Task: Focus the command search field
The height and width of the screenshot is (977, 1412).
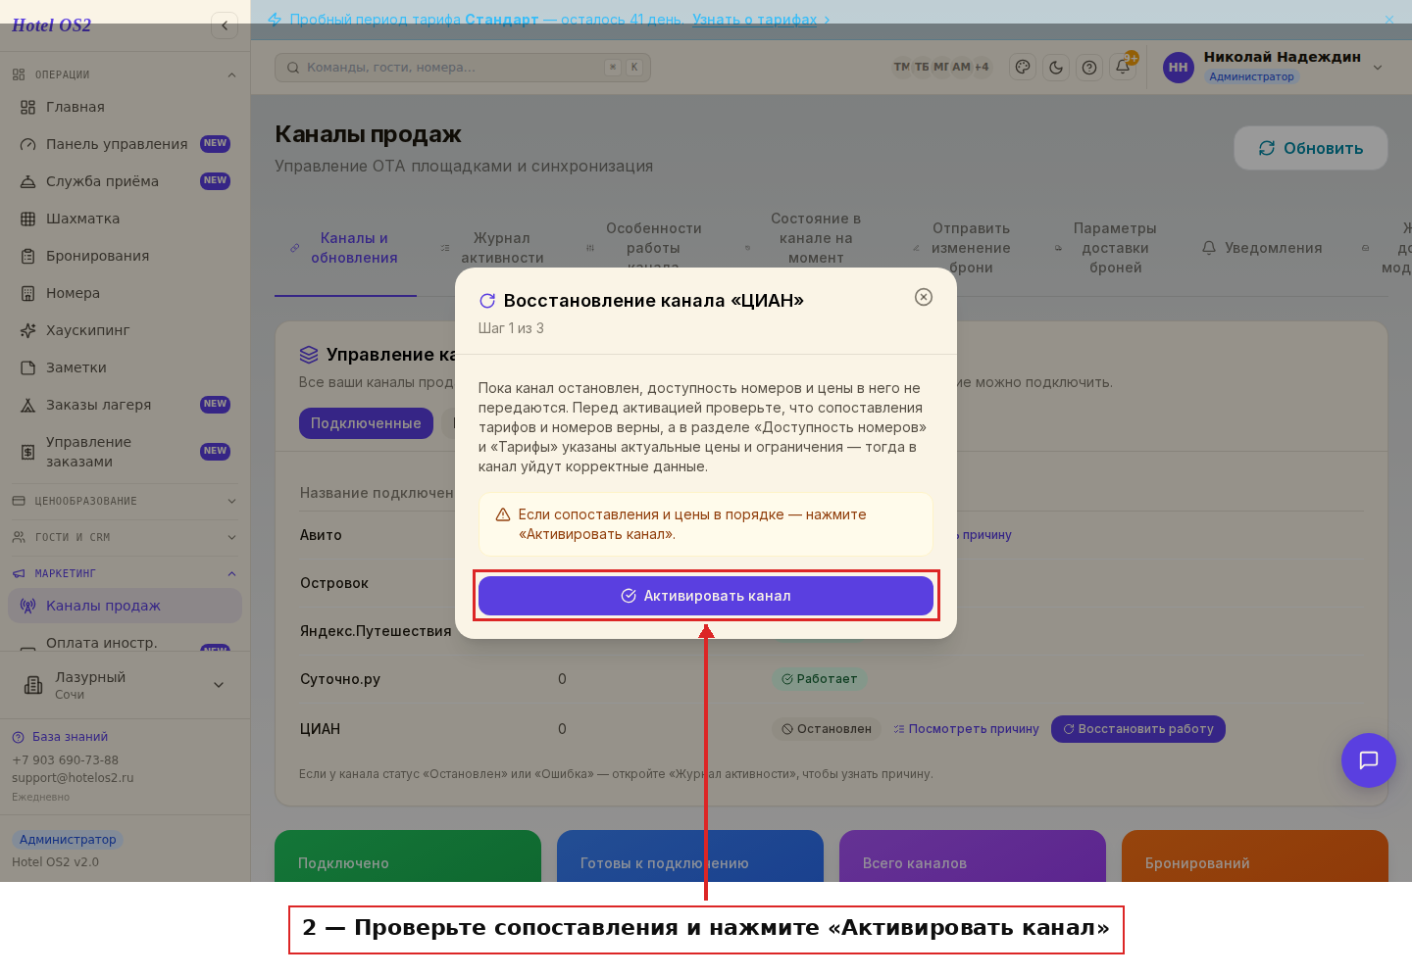Action: pos(463,68)
